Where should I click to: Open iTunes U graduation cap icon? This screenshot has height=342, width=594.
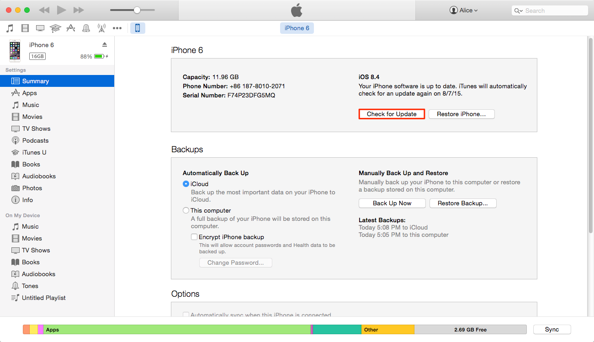tap(55, 28)
